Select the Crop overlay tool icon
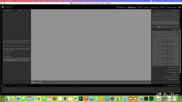 point(162,27)
